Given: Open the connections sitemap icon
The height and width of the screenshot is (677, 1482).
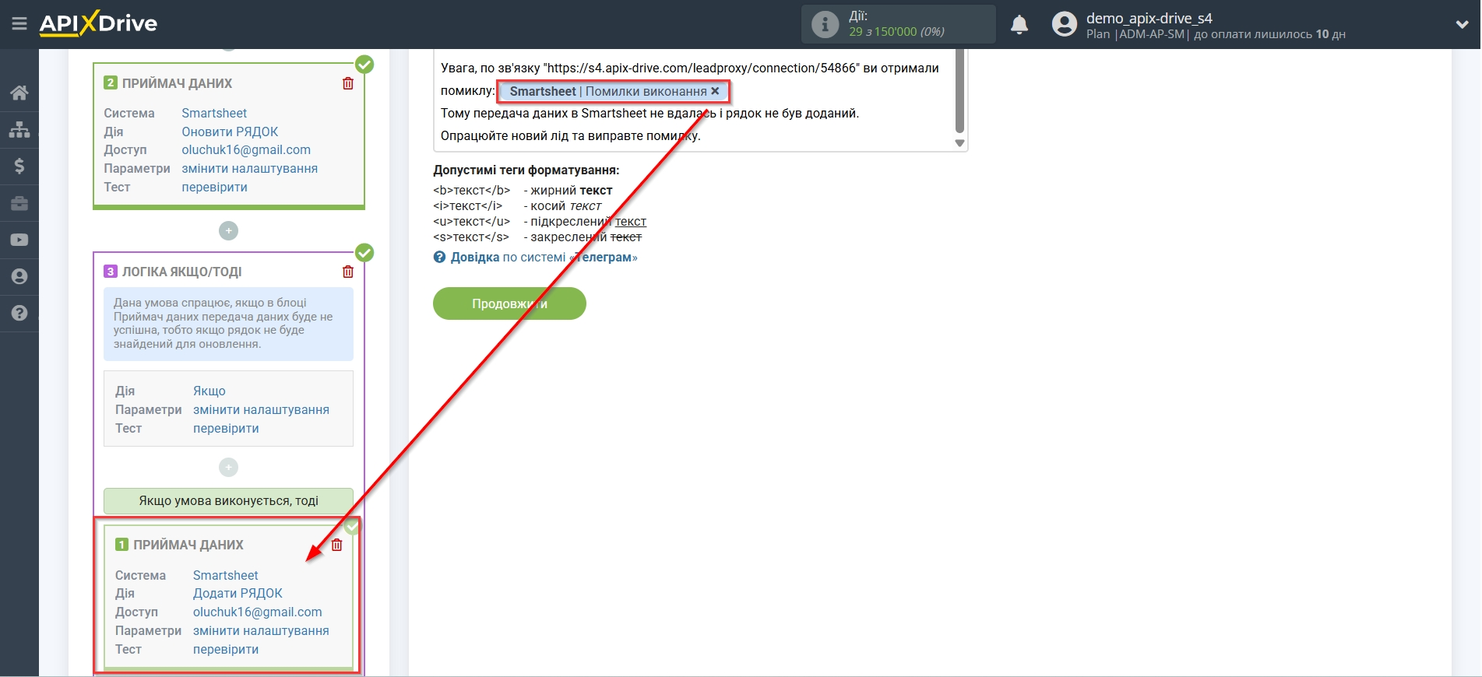Looking at the screenshot, I should [19, 129].
